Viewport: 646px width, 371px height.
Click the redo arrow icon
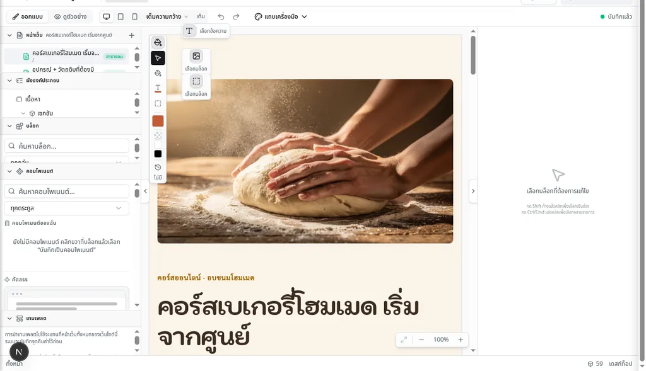(236, 16)
